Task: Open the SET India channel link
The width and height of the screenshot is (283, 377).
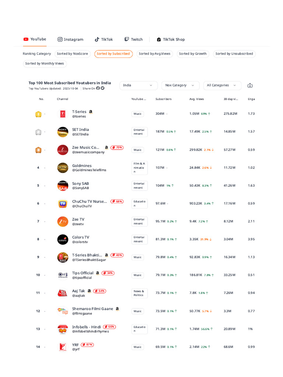Action: (x=80, y=130)
